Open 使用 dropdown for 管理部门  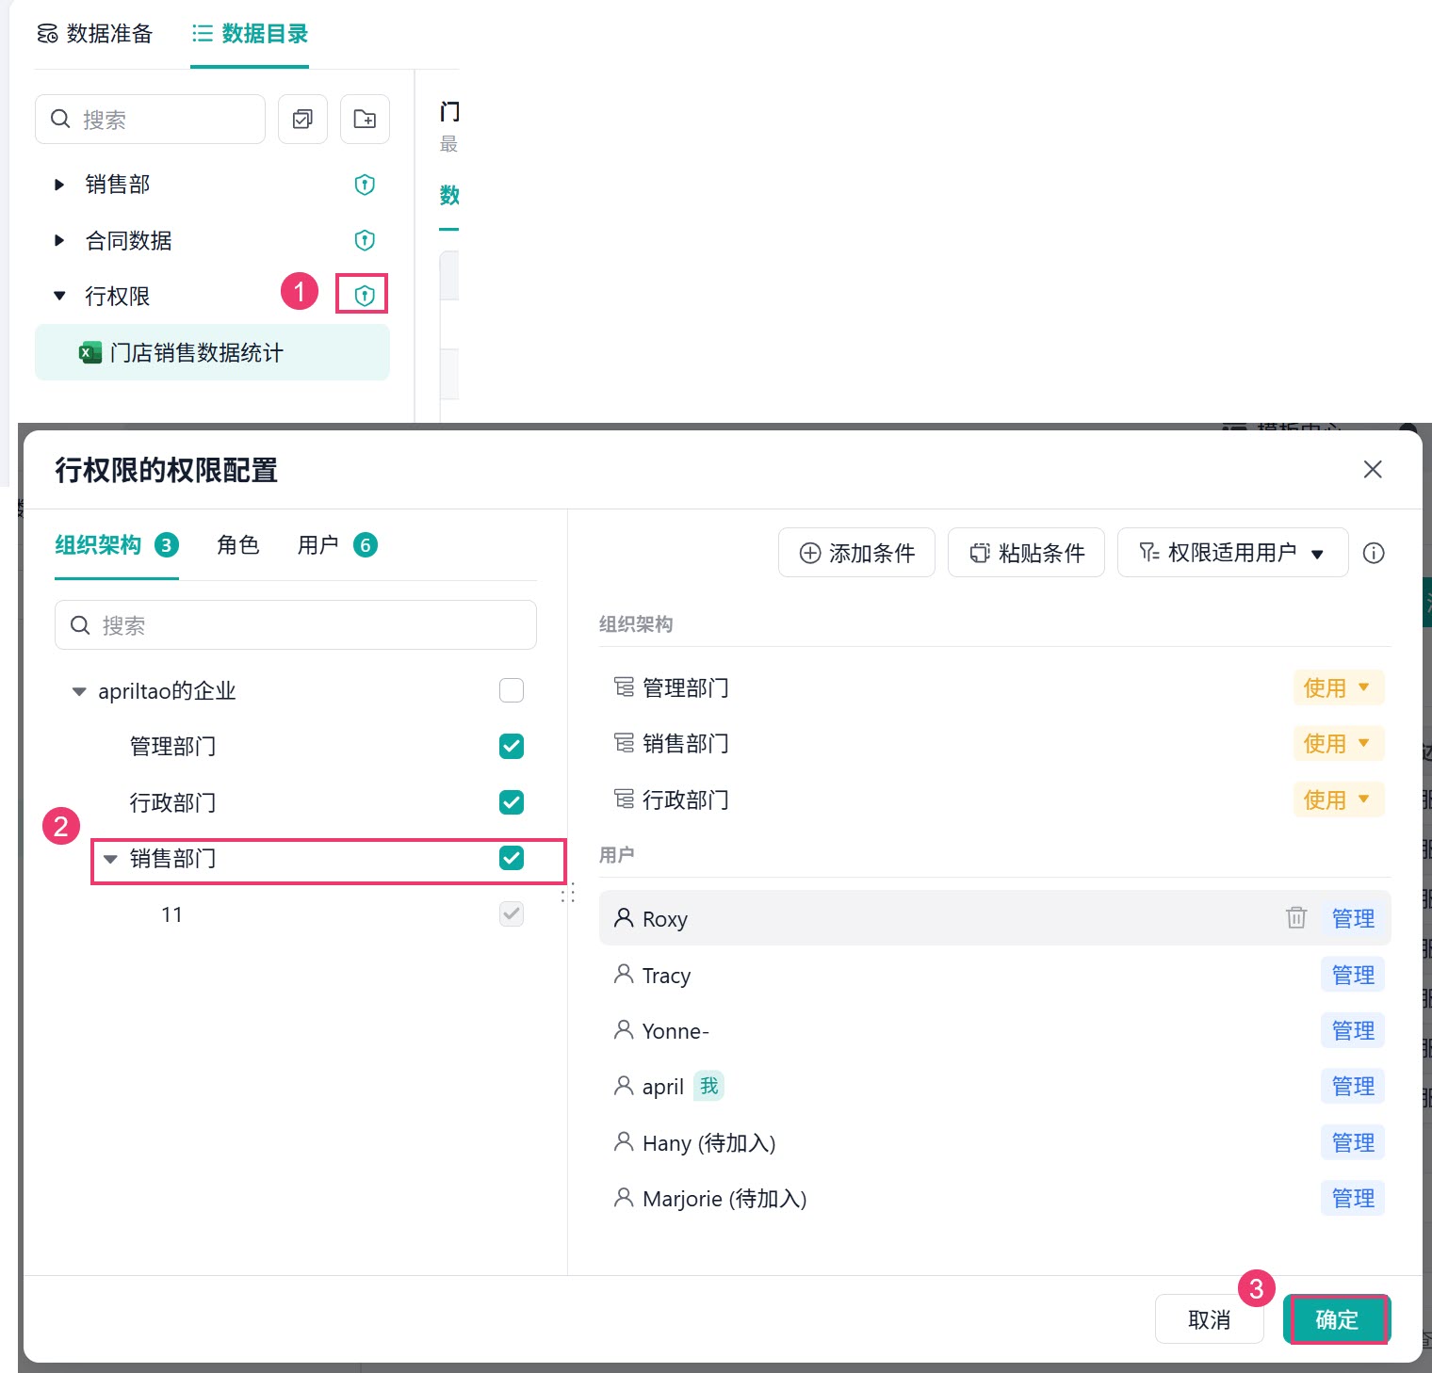point(1338,687)
